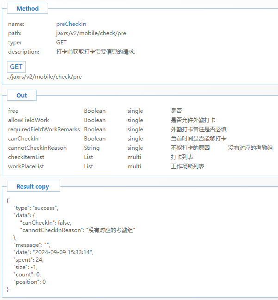
Task: Select the Out section header
Action: tap(22, 95)
